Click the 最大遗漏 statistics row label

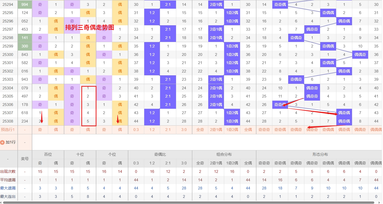pyautogui.click(x=8, y=188)
